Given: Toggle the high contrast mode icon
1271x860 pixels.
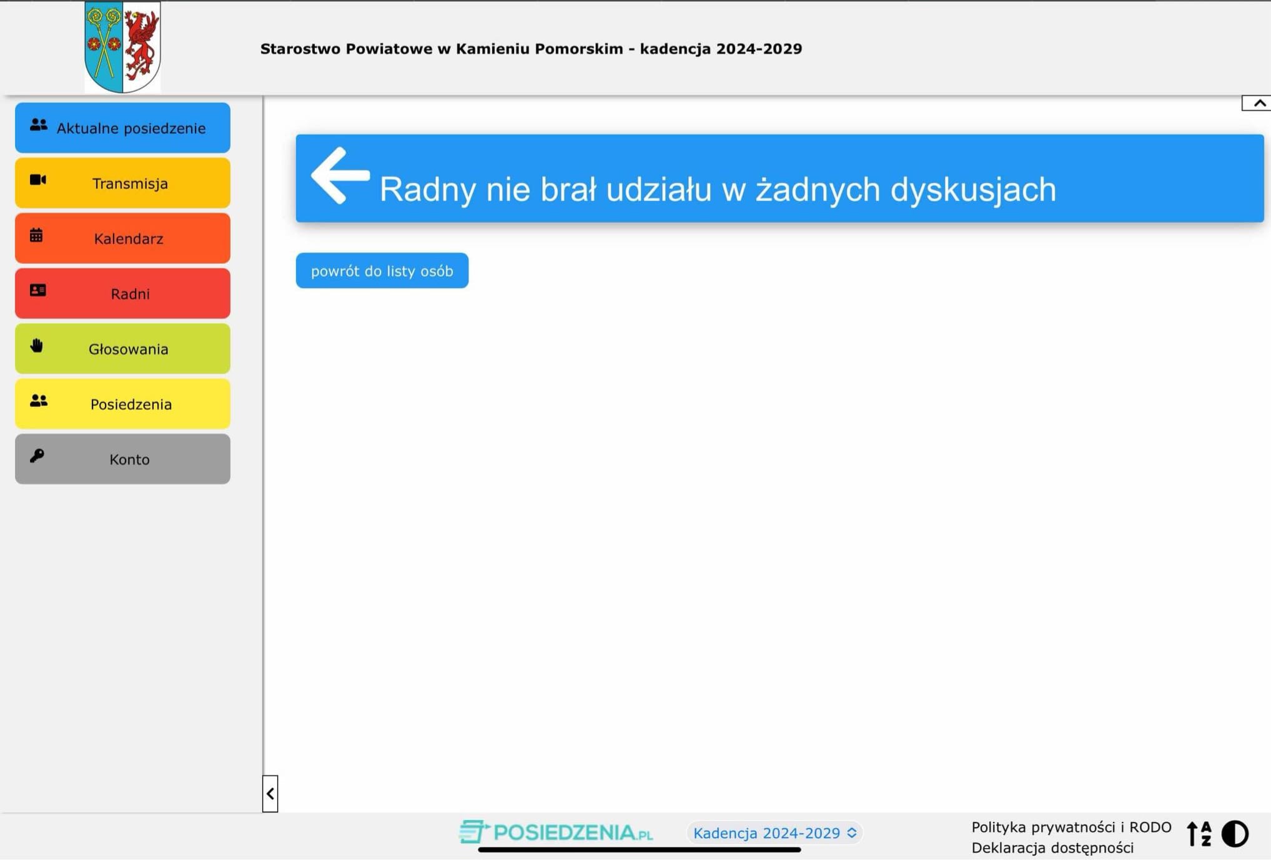Looking at the screenshot, I should click(1235, 834).
